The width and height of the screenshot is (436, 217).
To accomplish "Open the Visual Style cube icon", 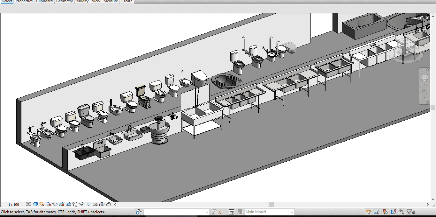I will (35, 204).
